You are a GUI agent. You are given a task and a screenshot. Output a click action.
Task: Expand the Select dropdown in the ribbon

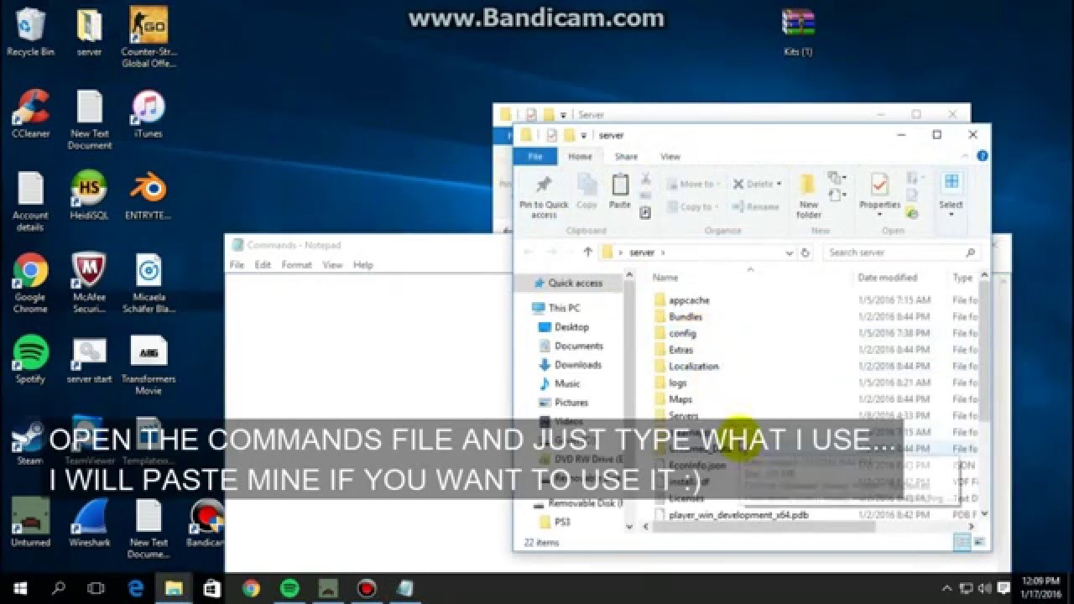pyautogui.click(x=951, y=215)
